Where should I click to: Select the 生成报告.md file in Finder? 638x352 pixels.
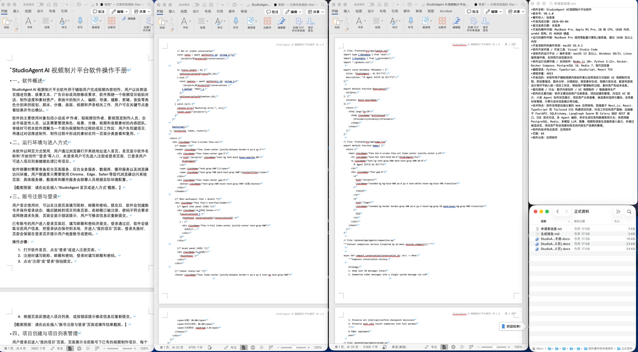(550, 234)
